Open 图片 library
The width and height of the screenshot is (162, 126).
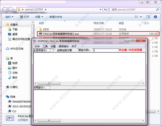pos(15,68)
